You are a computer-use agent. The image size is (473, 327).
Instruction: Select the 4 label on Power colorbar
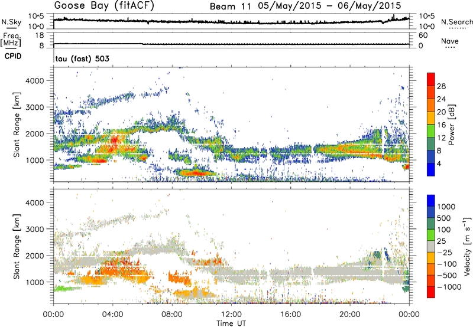pyautogui.click(x=439, y=163)
